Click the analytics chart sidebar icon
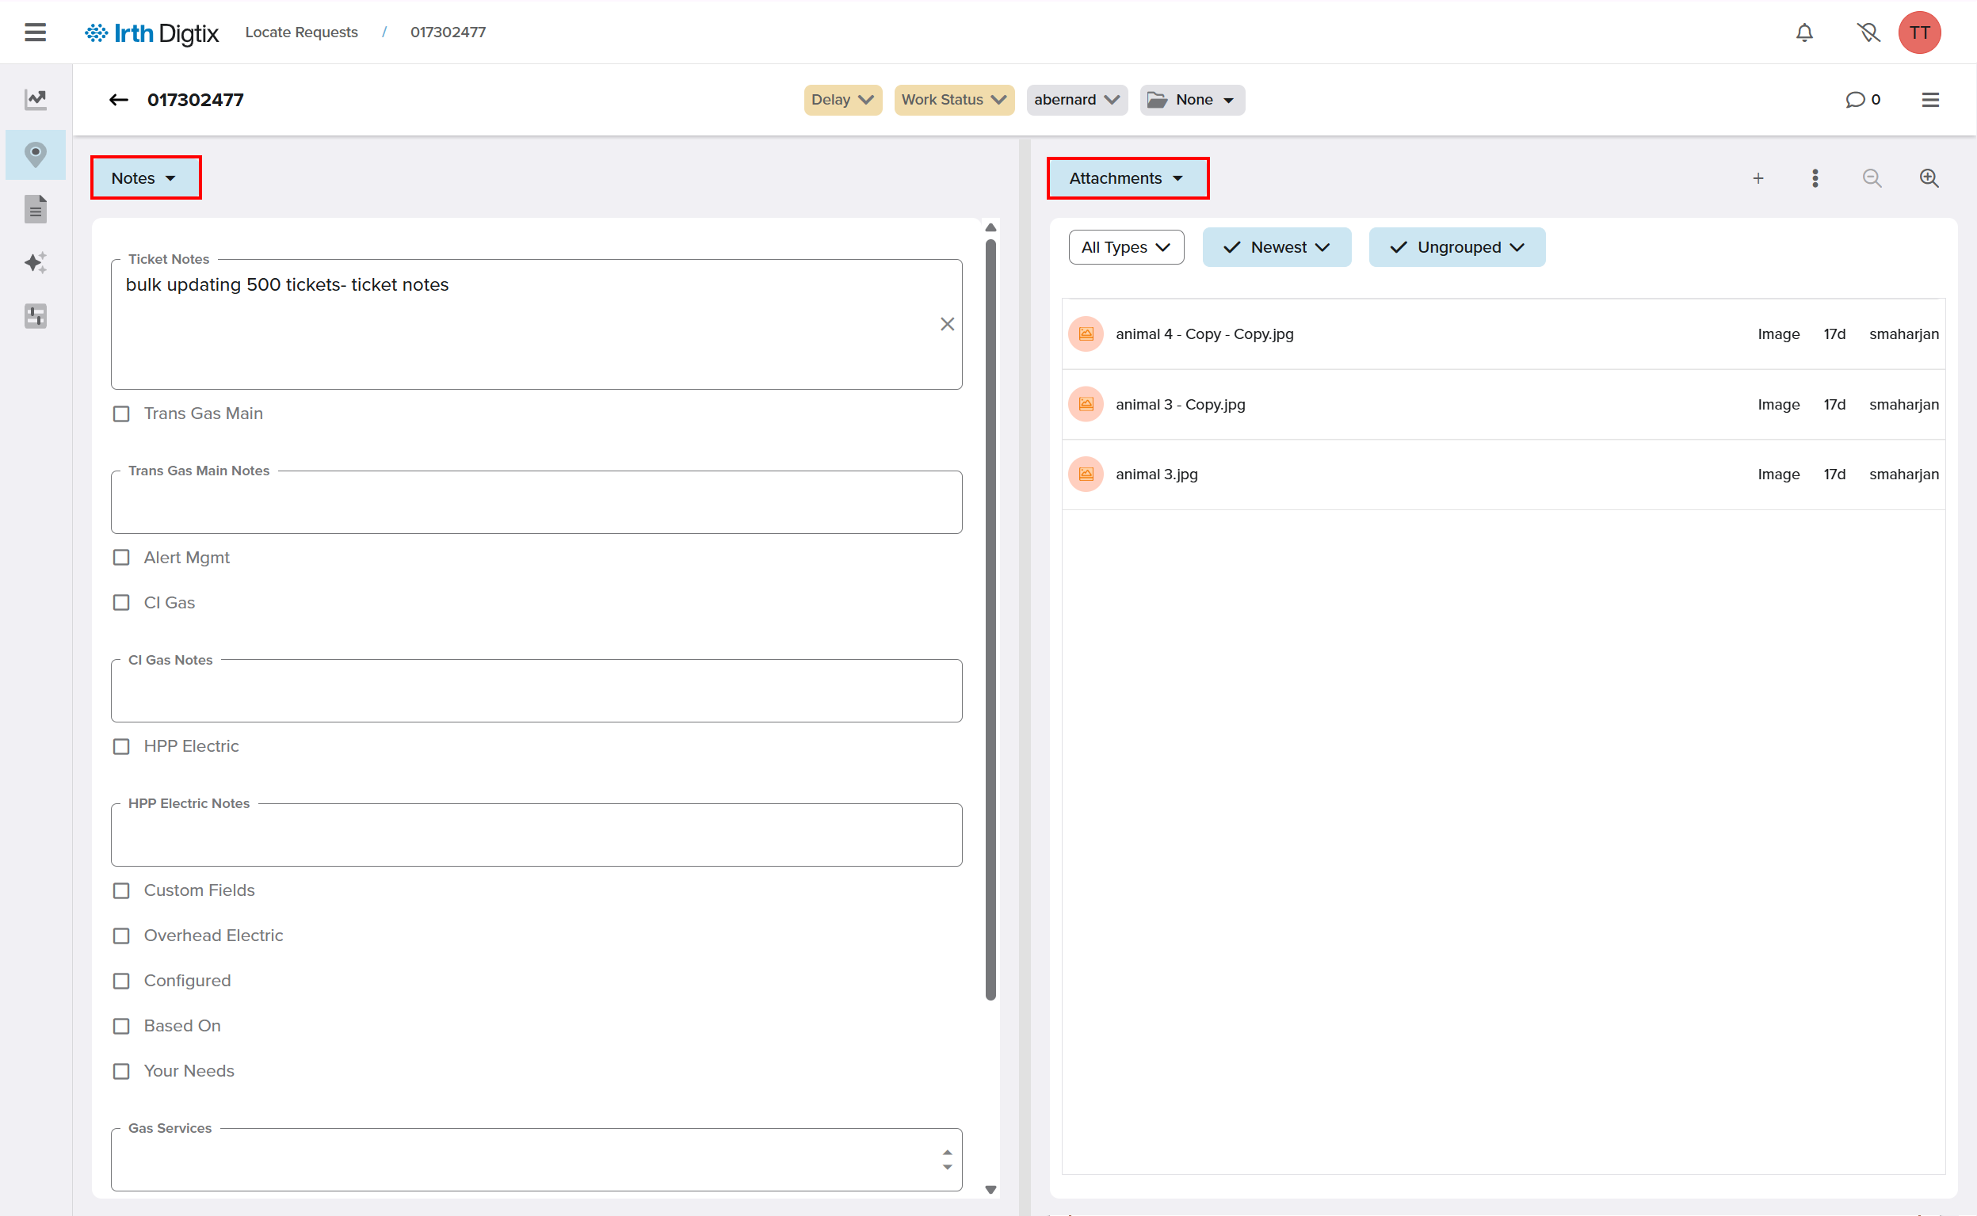This screenshot has height=1216, width=1977. coord(36,100)
